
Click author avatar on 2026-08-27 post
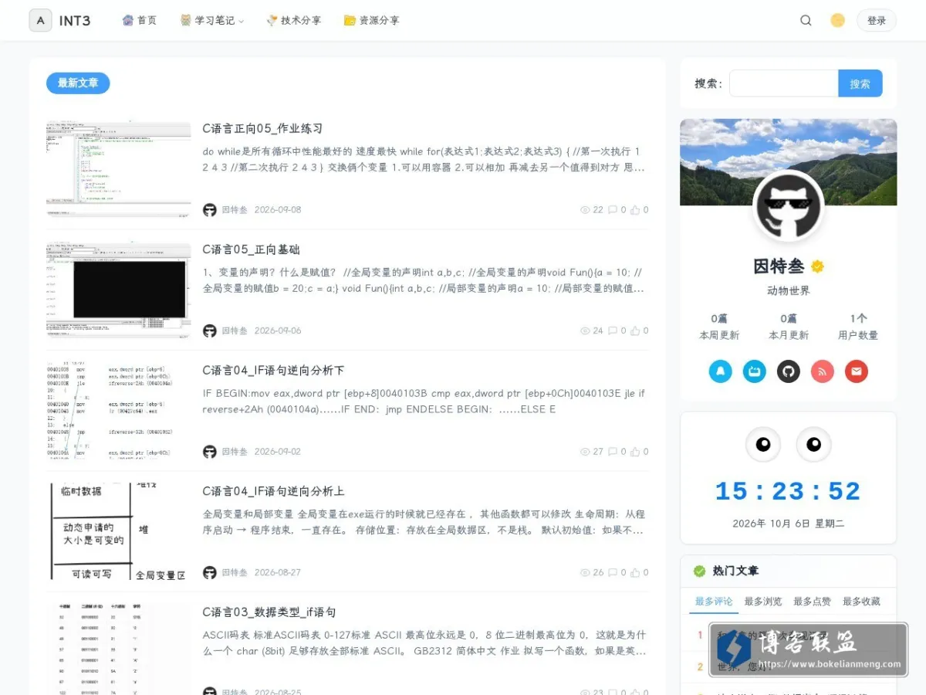209,572
